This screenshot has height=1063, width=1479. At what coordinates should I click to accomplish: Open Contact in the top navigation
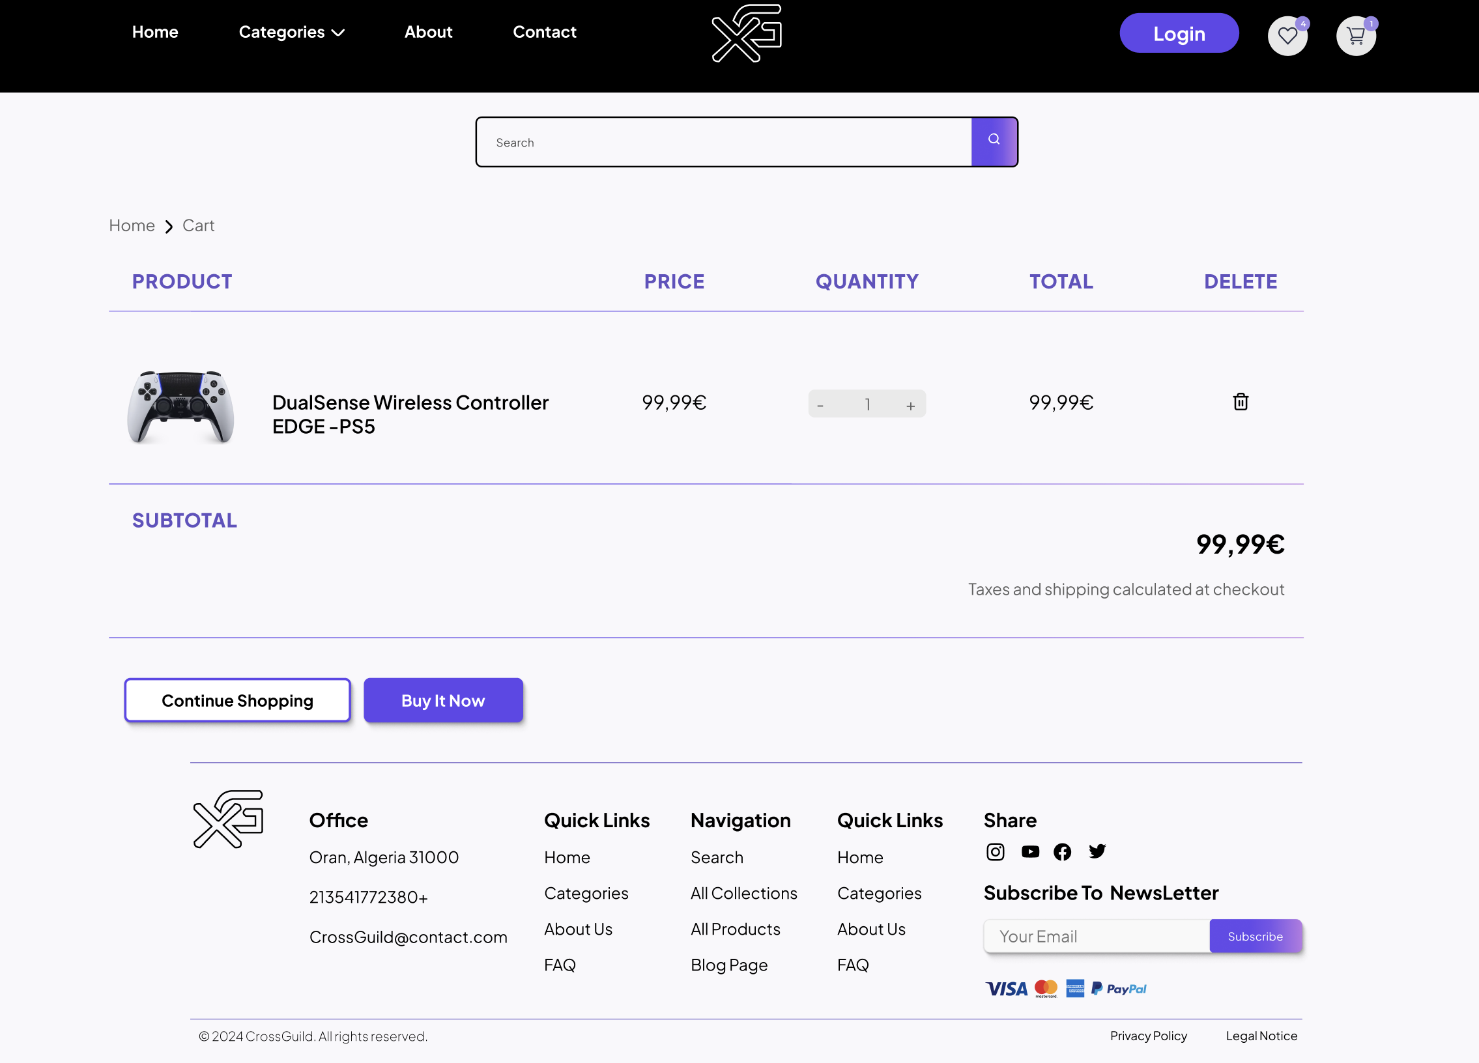(x=545, y=32)
